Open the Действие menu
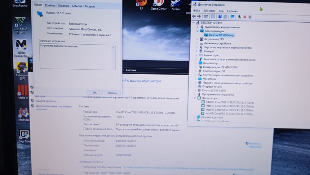The width and height of the screenshot is (310, 175). (x=209, y=11)
